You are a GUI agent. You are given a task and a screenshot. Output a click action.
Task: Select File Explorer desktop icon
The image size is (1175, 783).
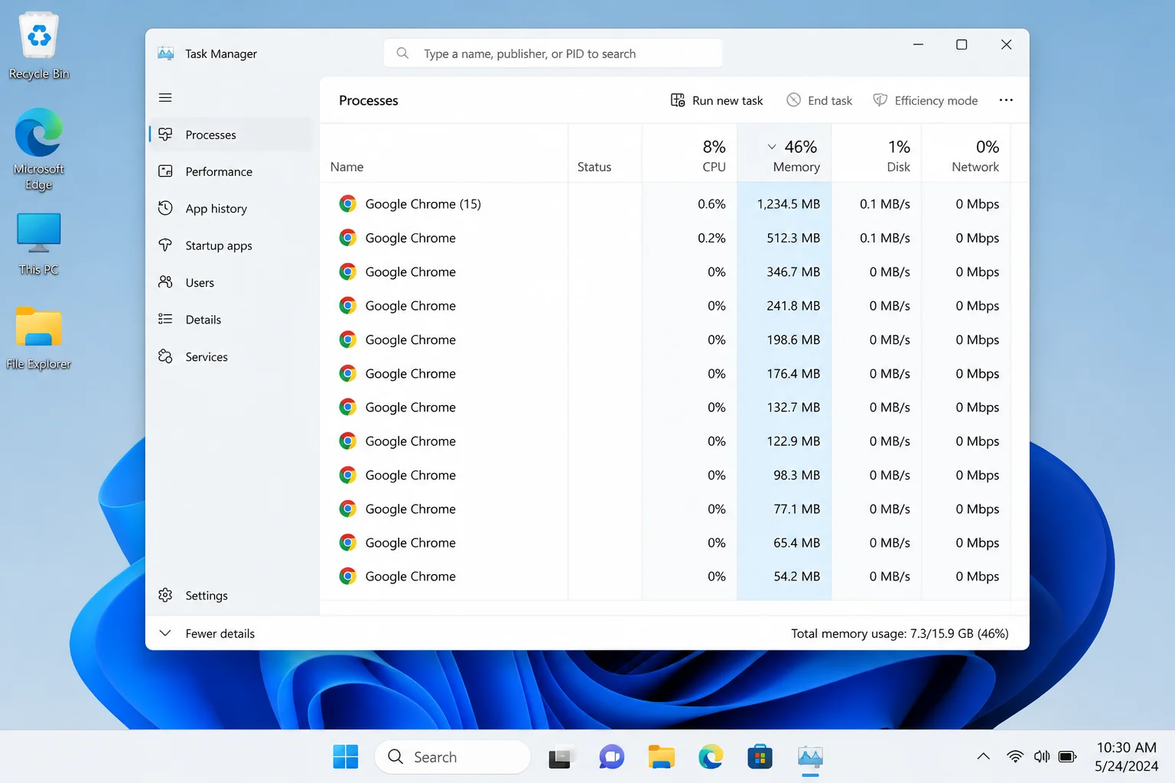click(39, 338)
